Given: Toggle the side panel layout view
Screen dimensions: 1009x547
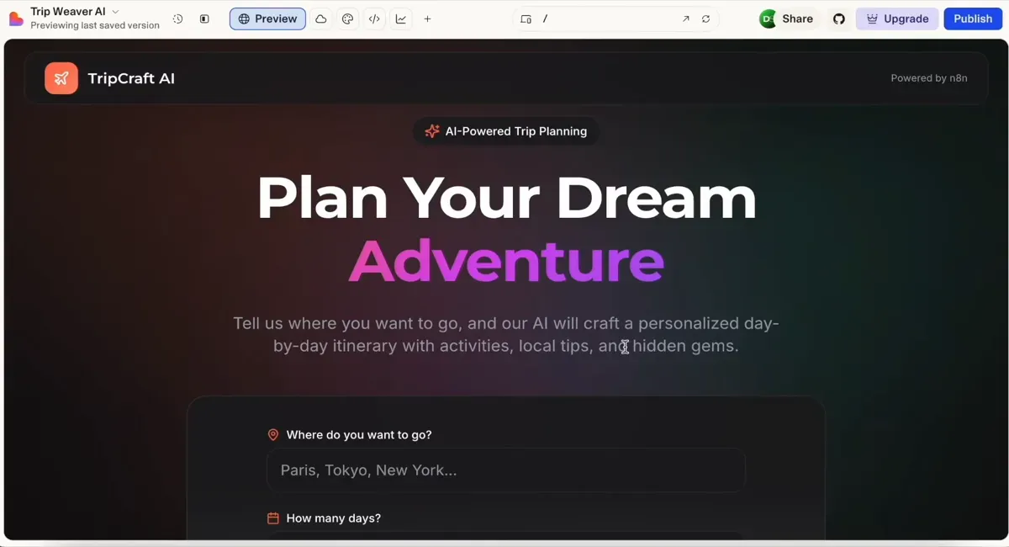Looking at the screenshot, I should (x=204, y=19).
